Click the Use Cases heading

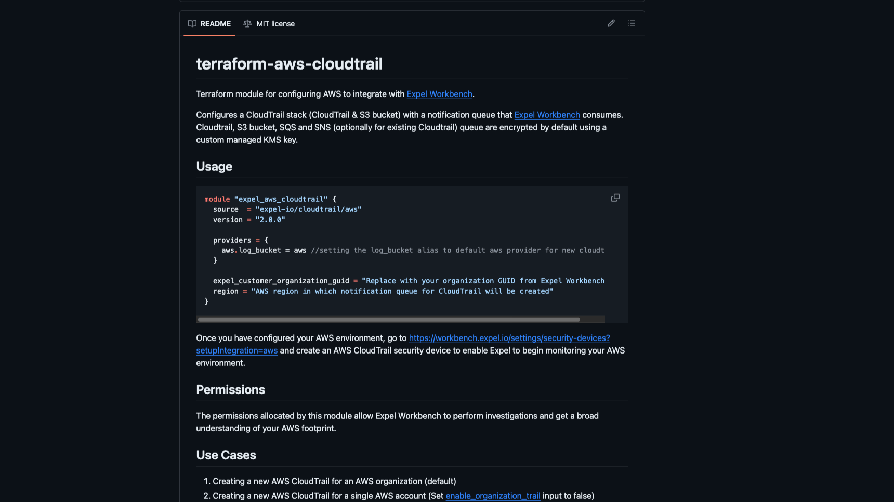pos(226,455)
